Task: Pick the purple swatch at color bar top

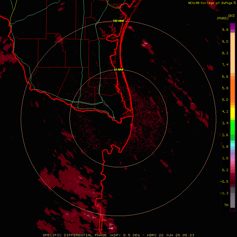Action: pyautogui.click(x=233, y=26)
